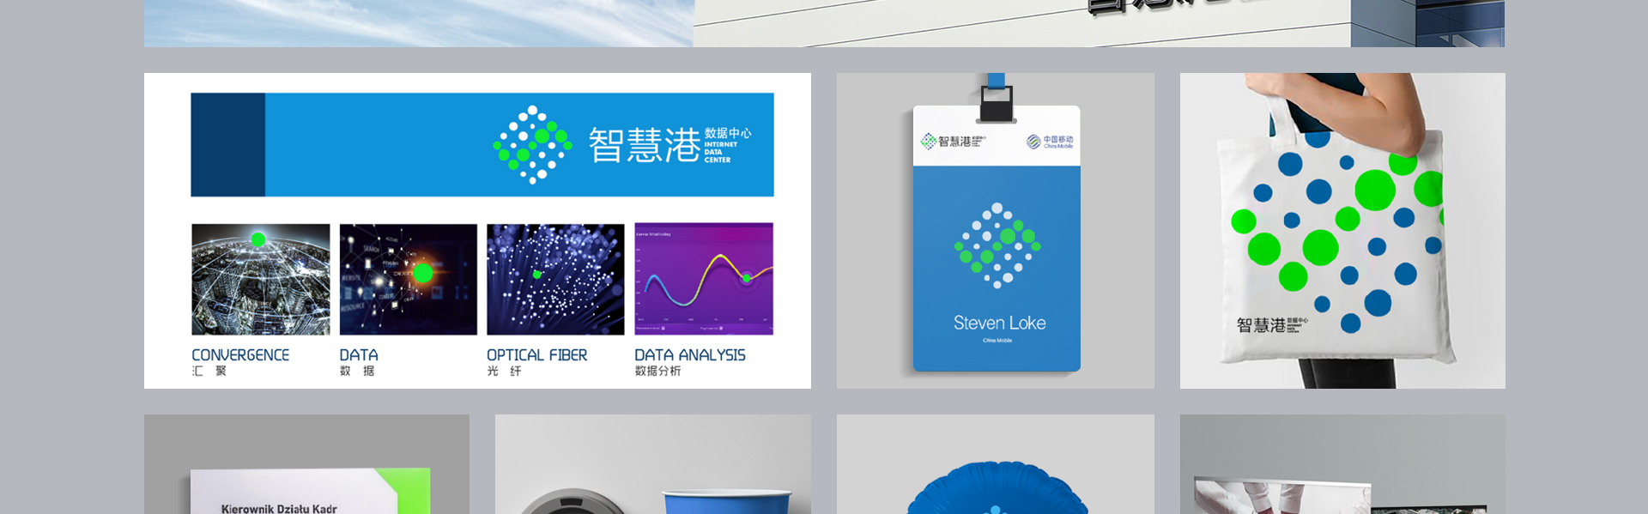Viewport: 1648px width, 514px height.
Task: Click the dark navy block on banner
Action: [x=228, y=145]
